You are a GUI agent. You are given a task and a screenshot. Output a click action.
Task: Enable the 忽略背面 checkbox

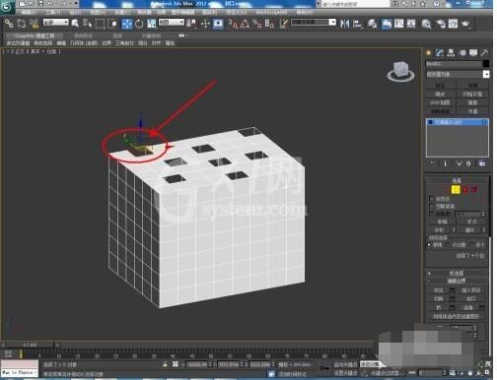tap(431, 207)
